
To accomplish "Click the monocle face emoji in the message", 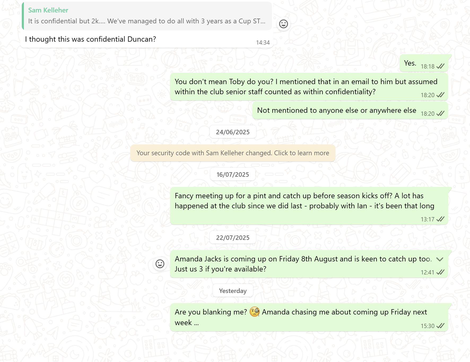I will (x=254, y=312).
